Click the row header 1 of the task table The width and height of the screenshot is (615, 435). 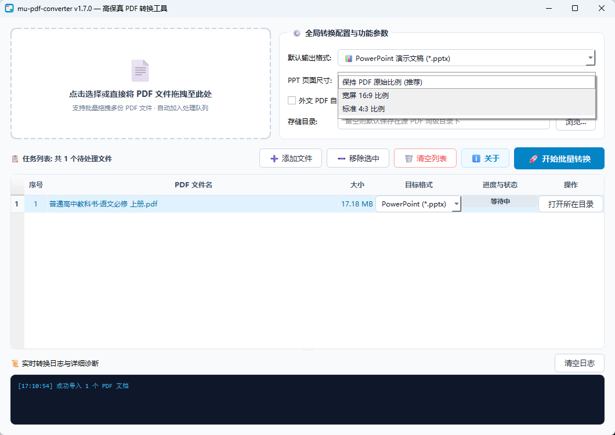click(x=17, y=204)
